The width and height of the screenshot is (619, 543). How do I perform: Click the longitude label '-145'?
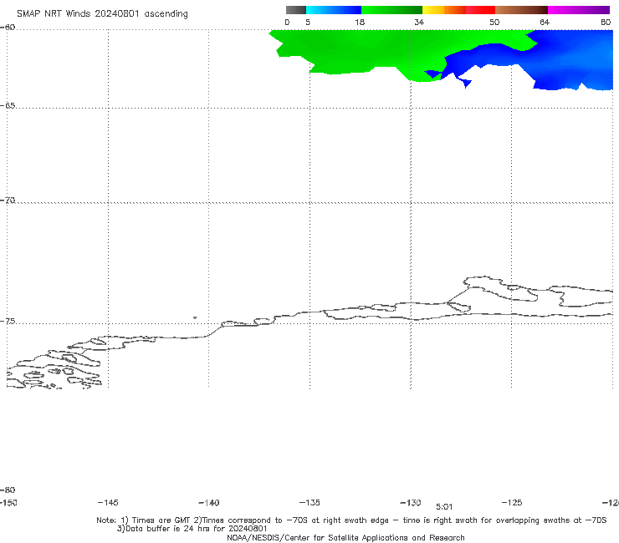pyautogui.click(x=108, y=502)
